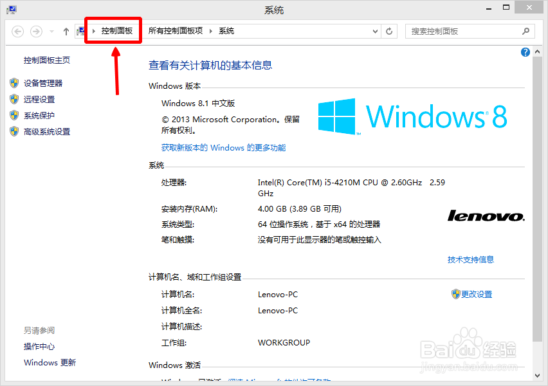This screenshot has height=386, width=548.
Task: Click the scrollbar up arrow
Action: point(538,51)
